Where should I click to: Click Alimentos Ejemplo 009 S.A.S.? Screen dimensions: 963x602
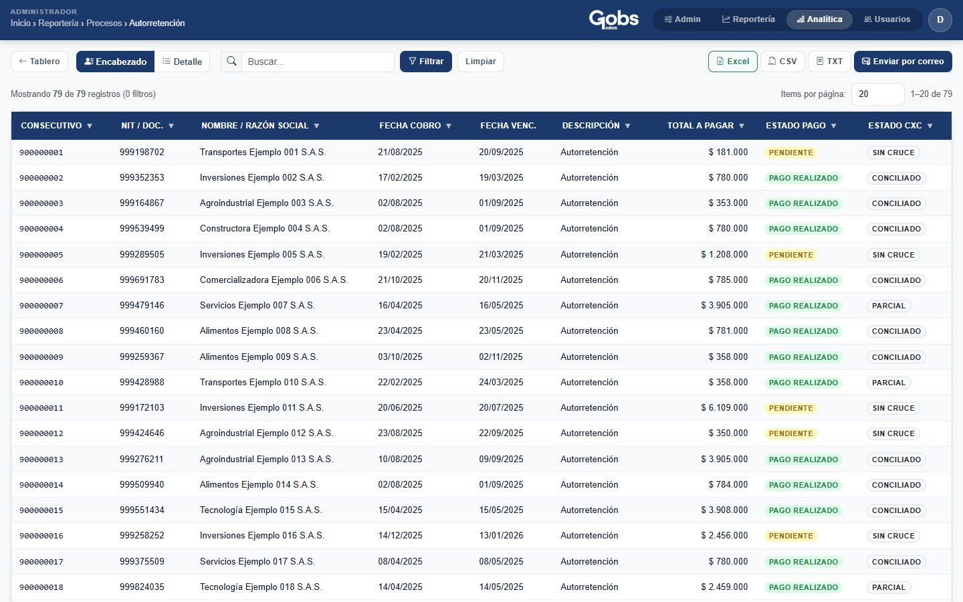259,357
